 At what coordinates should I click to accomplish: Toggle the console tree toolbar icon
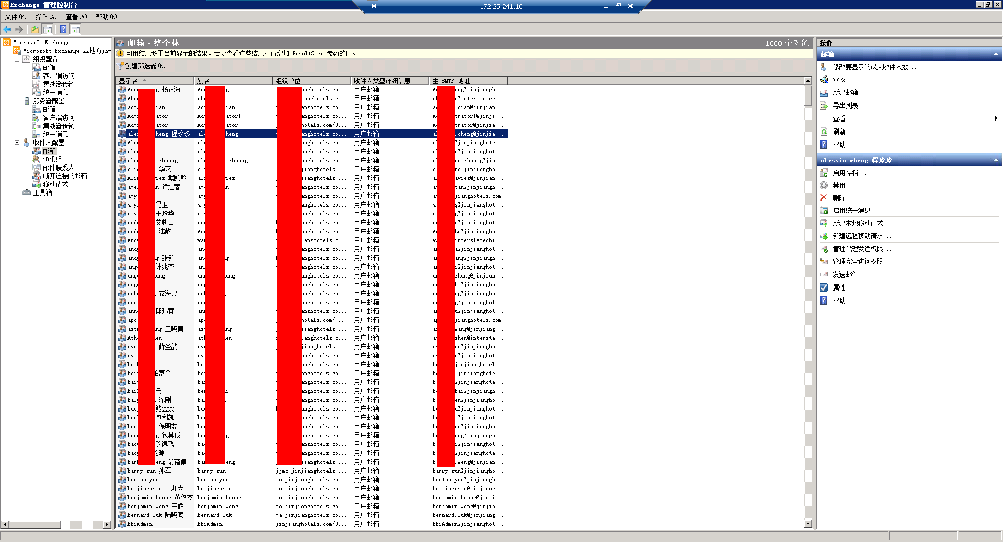click(x=48, y=29)
